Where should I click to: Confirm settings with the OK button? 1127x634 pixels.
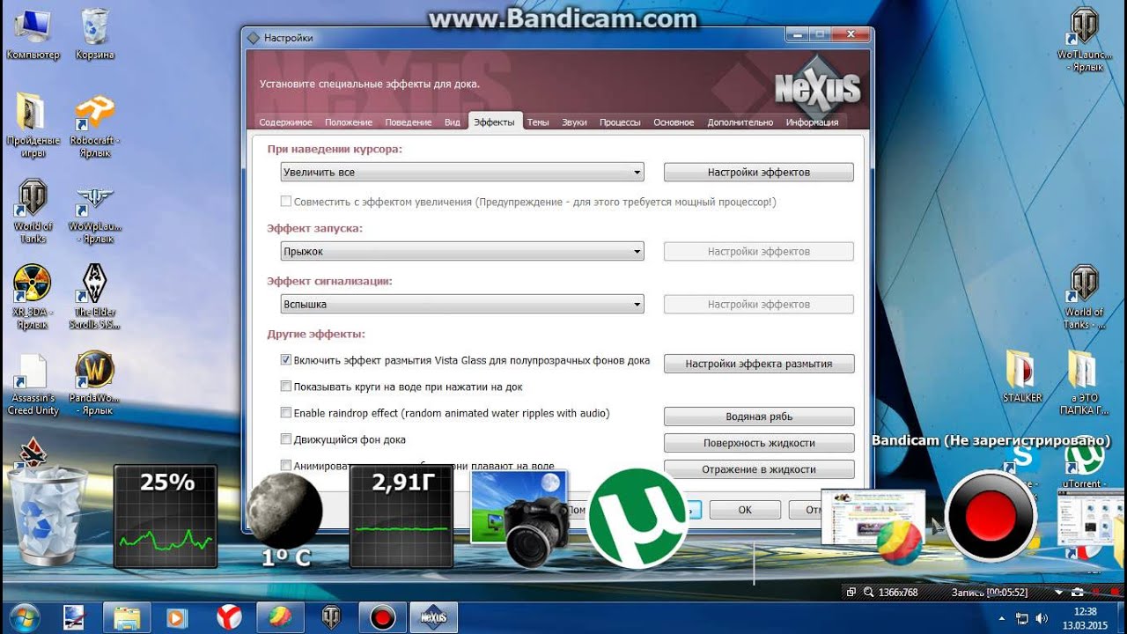point(745,510)
